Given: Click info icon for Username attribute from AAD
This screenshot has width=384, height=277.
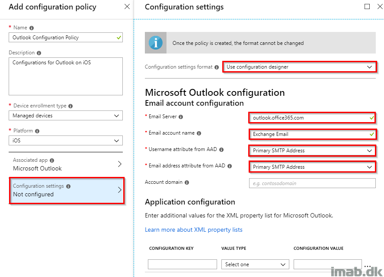Looking at the screenshot, I should coord(221,150).
